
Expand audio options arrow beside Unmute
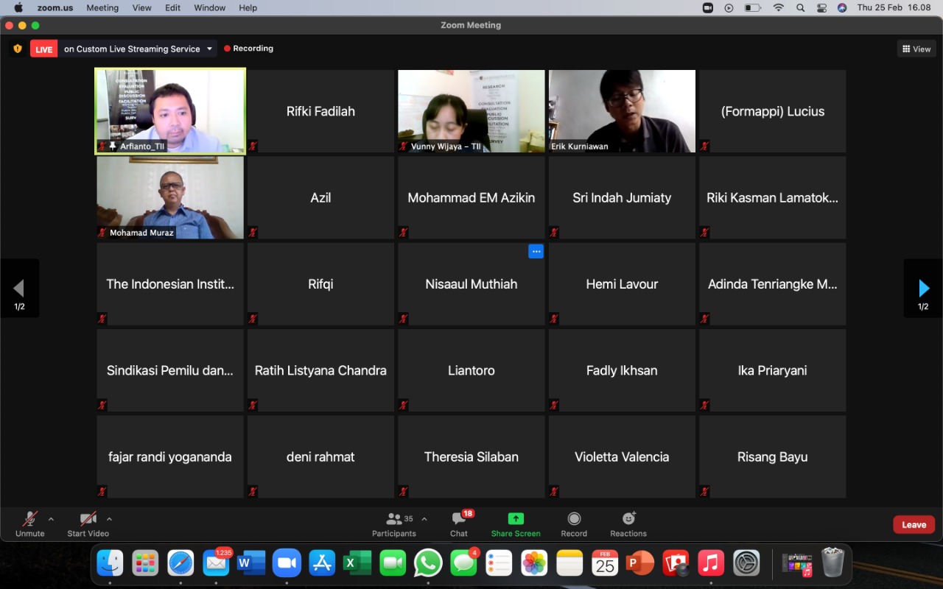click(x=51, y=519)
